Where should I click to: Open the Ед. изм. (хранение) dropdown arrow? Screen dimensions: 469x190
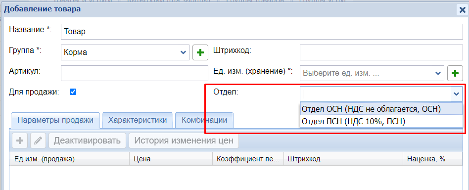438,73
